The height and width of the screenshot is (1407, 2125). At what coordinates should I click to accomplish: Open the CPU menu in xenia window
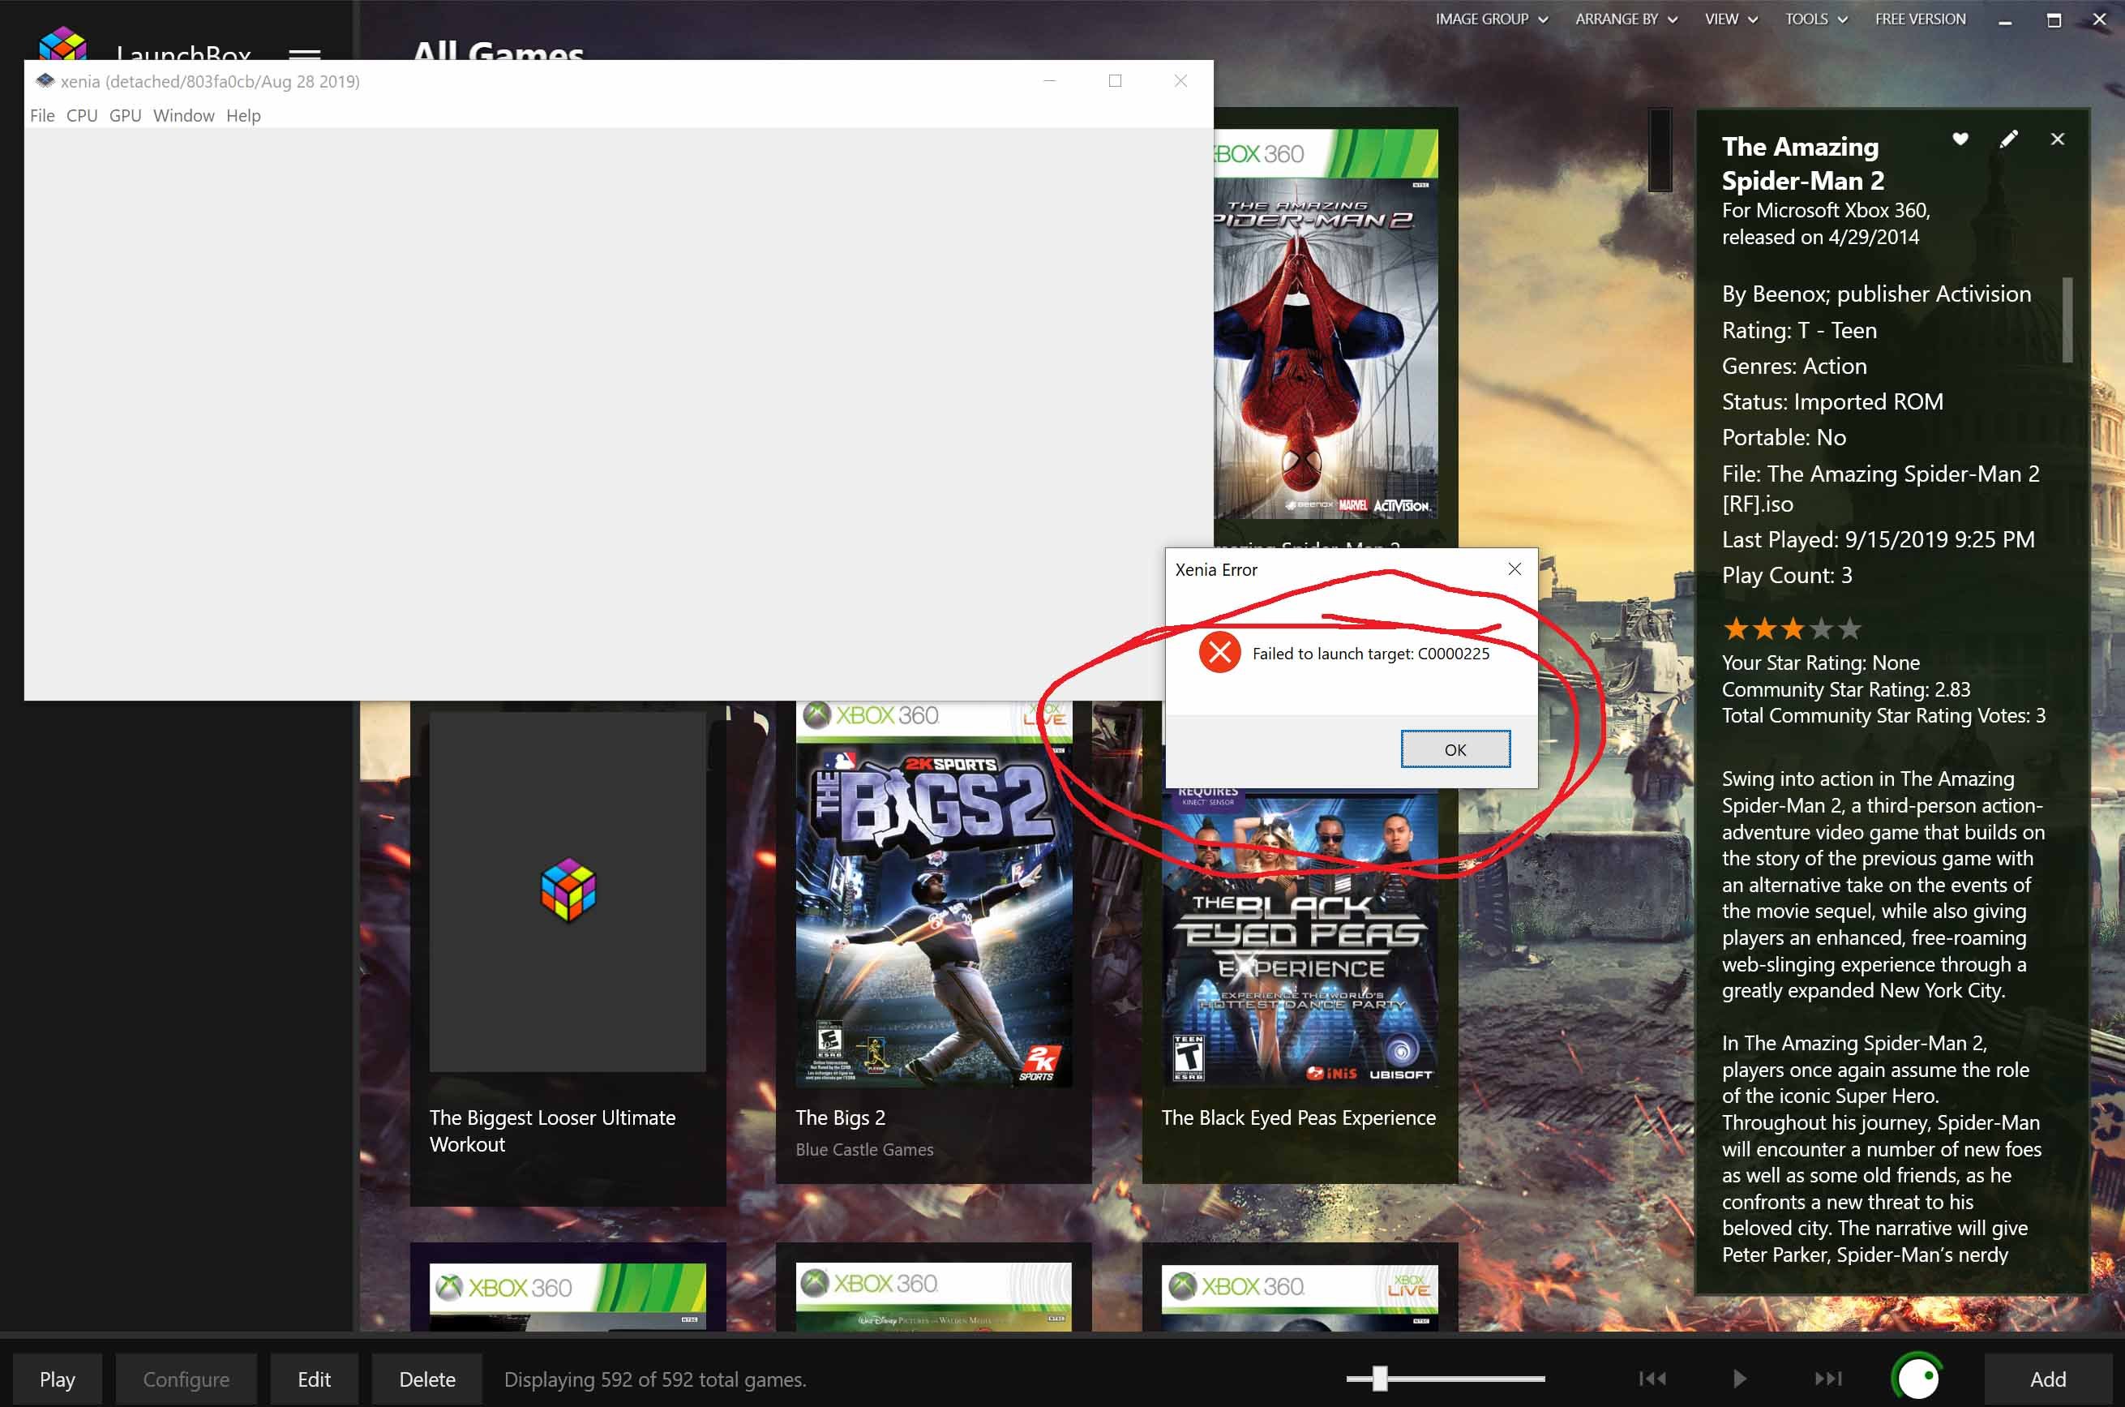click(82, 116)
